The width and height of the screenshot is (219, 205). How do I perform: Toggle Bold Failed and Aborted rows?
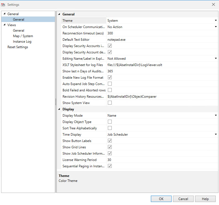click(110, 90)
